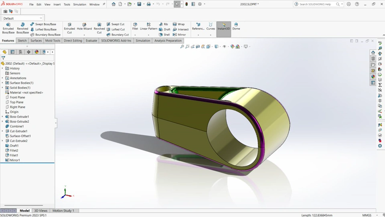Pin the menu bar with pushpin
This screenshot has width=385, height=217.
tap(104, 4)
